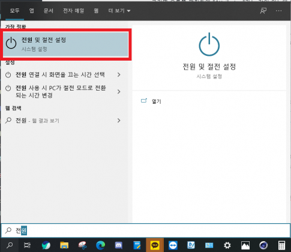
Task: Open the three-dot options menu
Action: pos(278,11)
